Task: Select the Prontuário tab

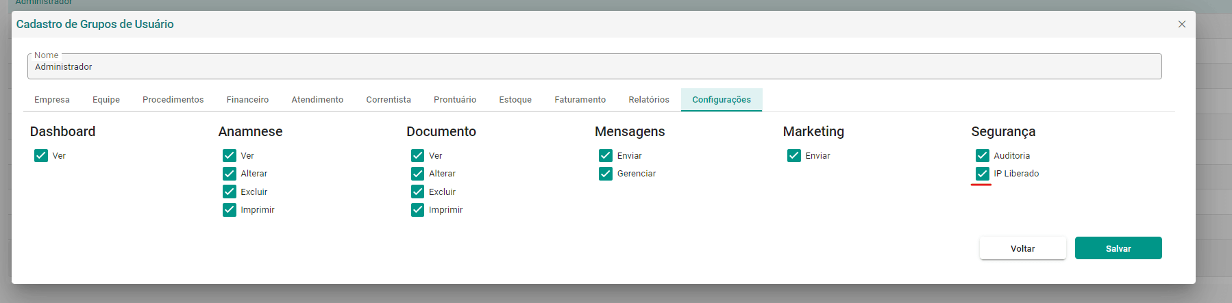Action: [x=455, y=100]
